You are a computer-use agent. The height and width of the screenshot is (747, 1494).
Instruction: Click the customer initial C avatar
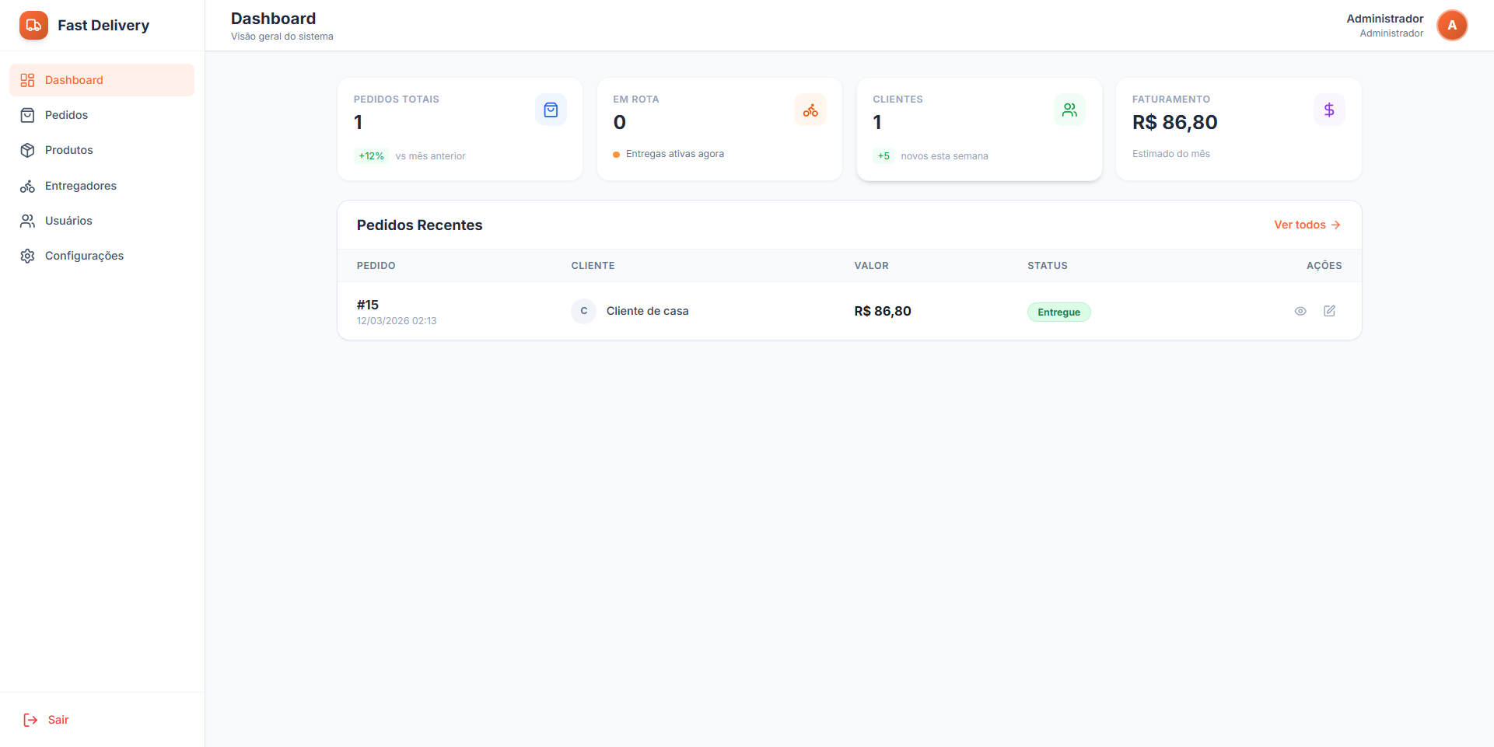(x=583, y=311)
